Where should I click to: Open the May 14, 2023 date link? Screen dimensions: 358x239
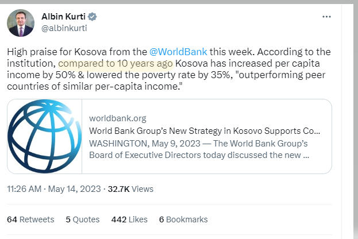pyautogui.click(x=75, y=189)
